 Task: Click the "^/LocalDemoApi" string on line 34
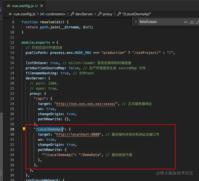tap(58, 155)
